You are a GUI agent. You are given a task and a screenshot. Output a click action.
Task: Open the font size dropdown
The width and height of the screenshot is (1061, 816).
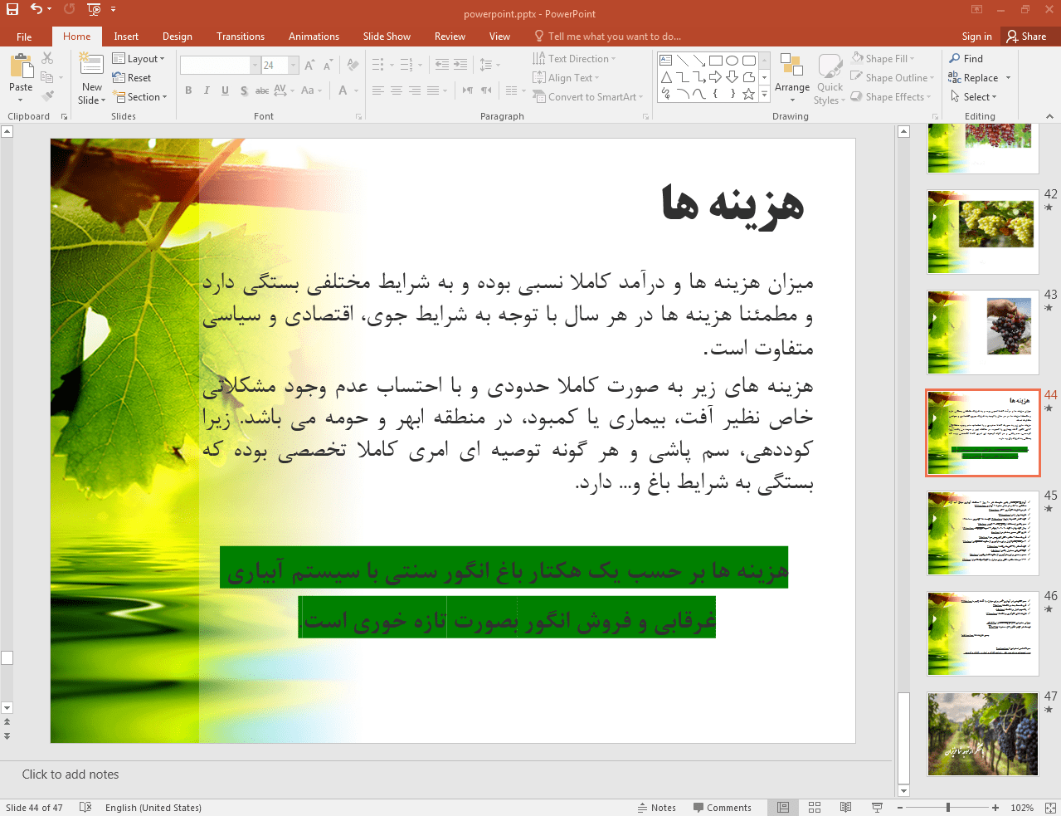293,65
